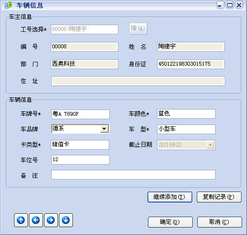
Task: Go to previous record with left arrow
Action: (36, 220)
